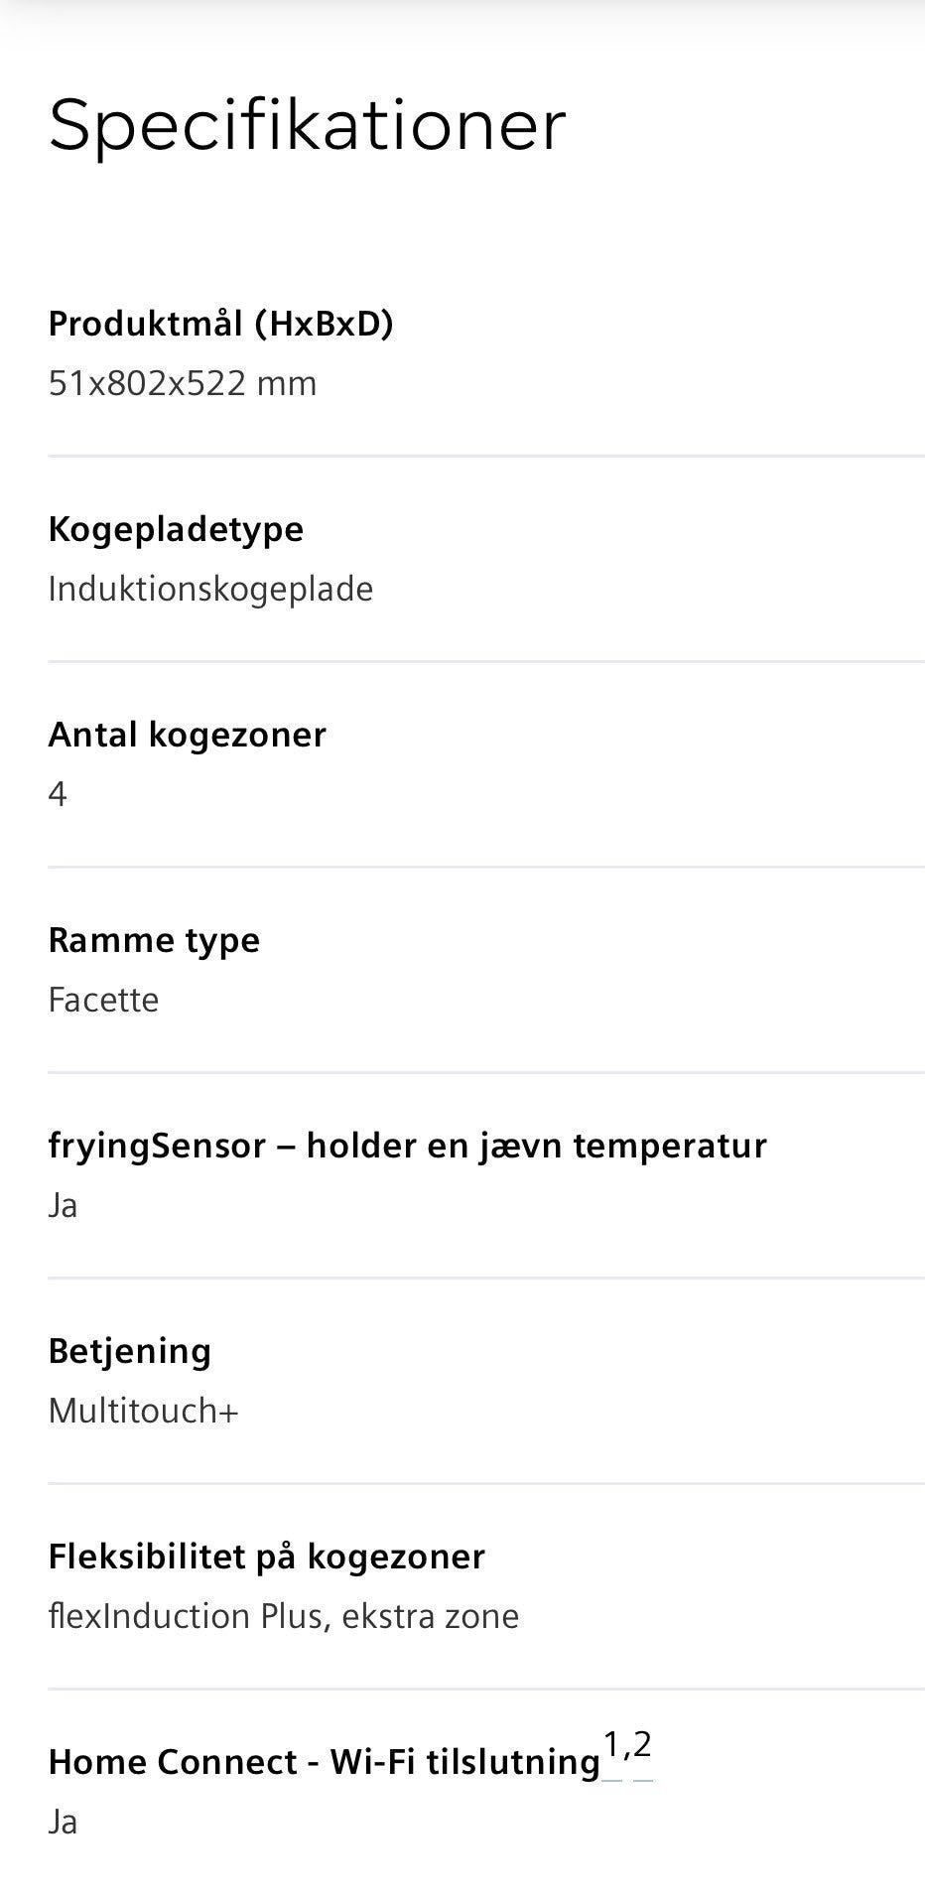Click the Antal kogezoner label

[187, 735]
